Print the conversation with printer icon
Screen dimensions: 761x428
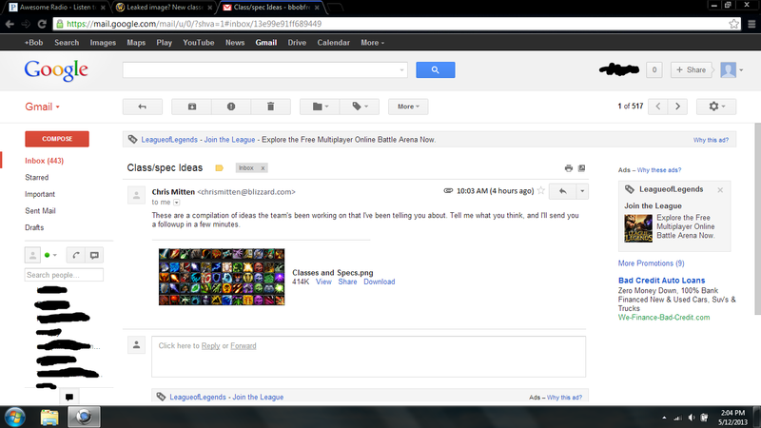point(569,168)
